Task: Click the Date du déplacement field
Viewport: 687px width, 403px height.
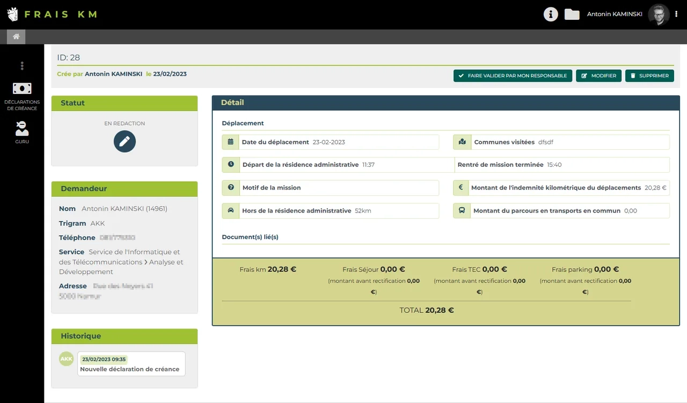Action: pos(331,142)
